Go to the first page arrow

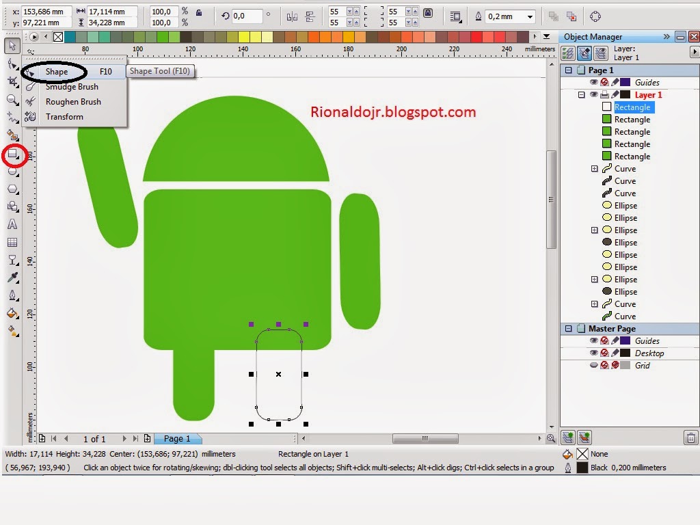pos(54,439)
